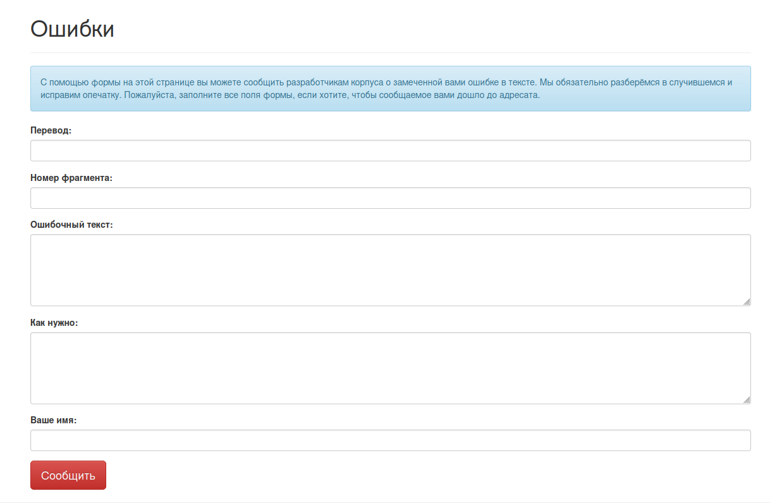Click inside the Ошибочный текст textarea
770x503 pixels.
pyautogui.click(x=390, y=270)
